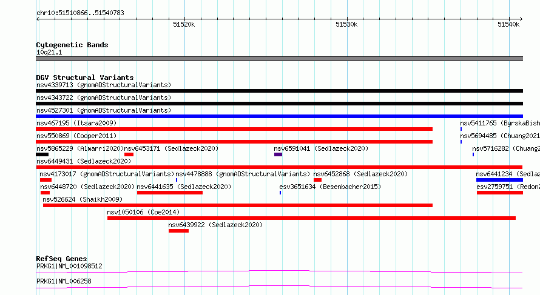
Task: Click nsv6452868 (Sedlazeck2020) label
Action: (x=360, y=174)
